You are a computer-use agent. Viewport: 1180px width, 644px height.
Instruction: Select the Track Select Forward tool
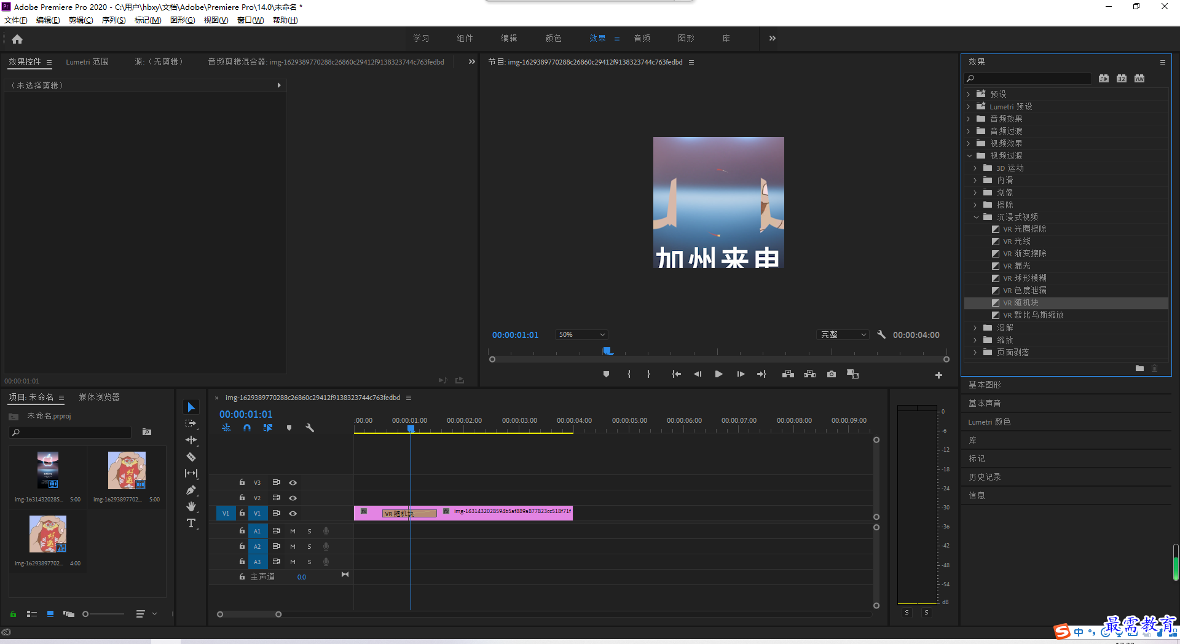tap(191, 423)
